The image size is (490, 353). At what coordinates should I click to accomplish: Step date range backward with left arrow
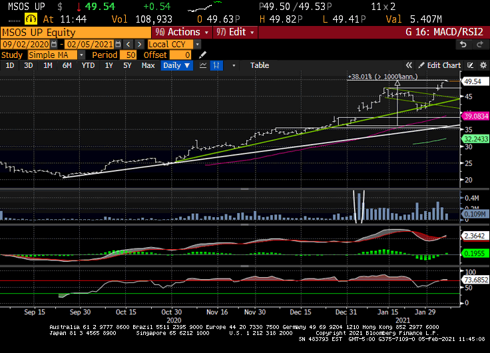[128, 44]
